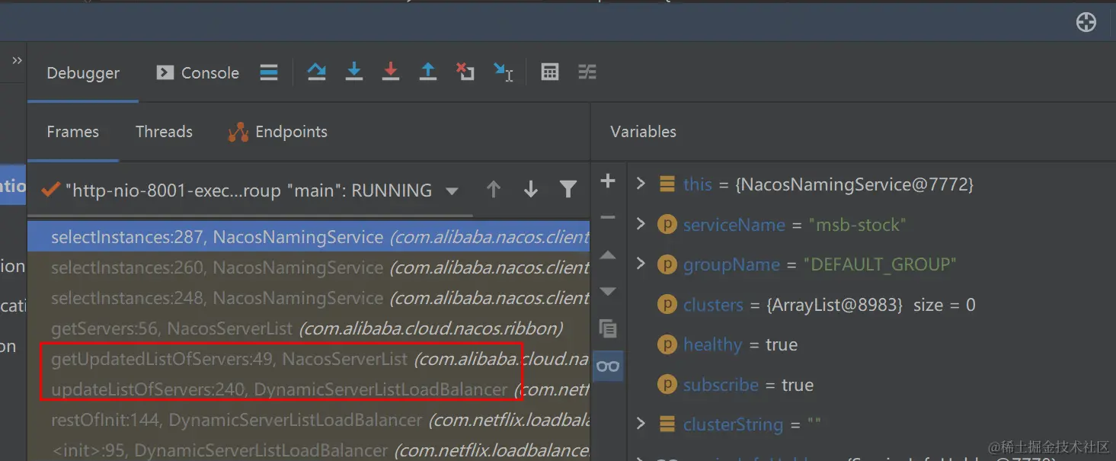Viewport: 1116px width, 461px height.
Task: Go to the next frame with the down arrow
Action: [x=531, y=190]
